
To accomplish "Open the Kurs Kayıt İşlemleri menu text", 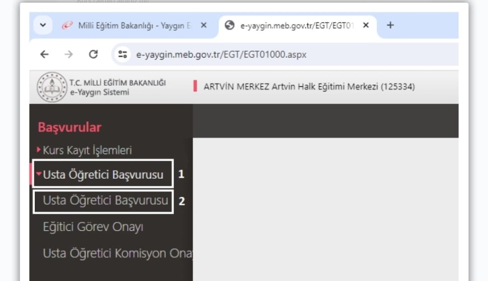I will click(x=87, y=151).
